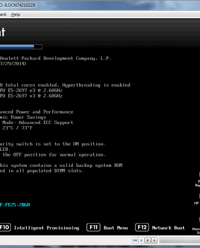This screenshot has width=200, height=248.
Task: Play the console capture recording
Action: pyautogui.click(x=148, y=241)
